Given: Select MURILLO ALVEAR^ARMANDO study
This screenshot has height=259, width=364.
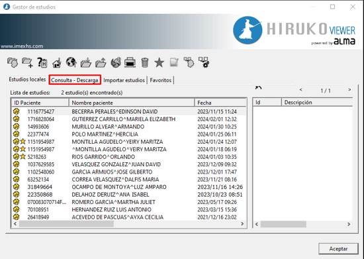Looking at the screenshot, I should [129, 127].
